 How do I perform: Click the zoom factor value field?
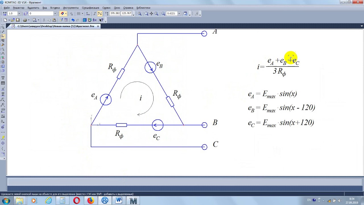172,13
